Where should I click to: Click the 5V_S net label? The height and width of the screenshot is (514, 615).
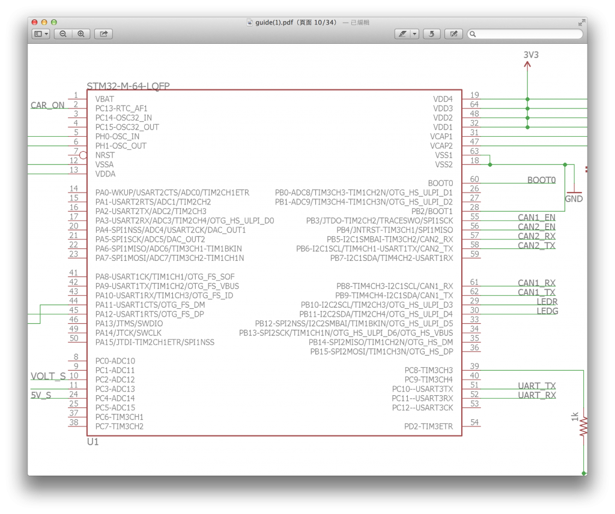(x=41, y=395)
